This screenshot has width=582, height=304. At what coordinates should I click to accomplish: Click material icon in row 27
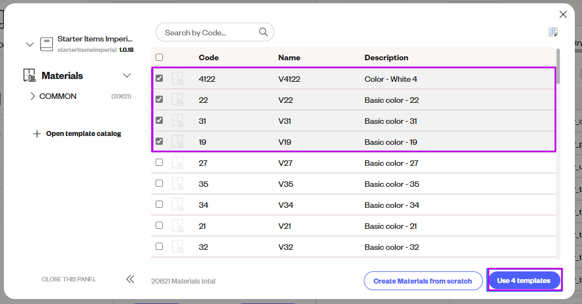pos(178,163)
